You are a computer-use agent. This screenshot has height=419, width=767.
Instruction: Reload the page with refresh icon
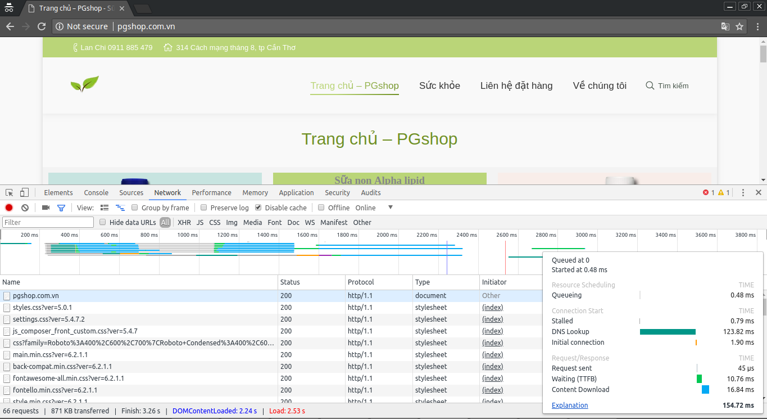tap(42, 26)
